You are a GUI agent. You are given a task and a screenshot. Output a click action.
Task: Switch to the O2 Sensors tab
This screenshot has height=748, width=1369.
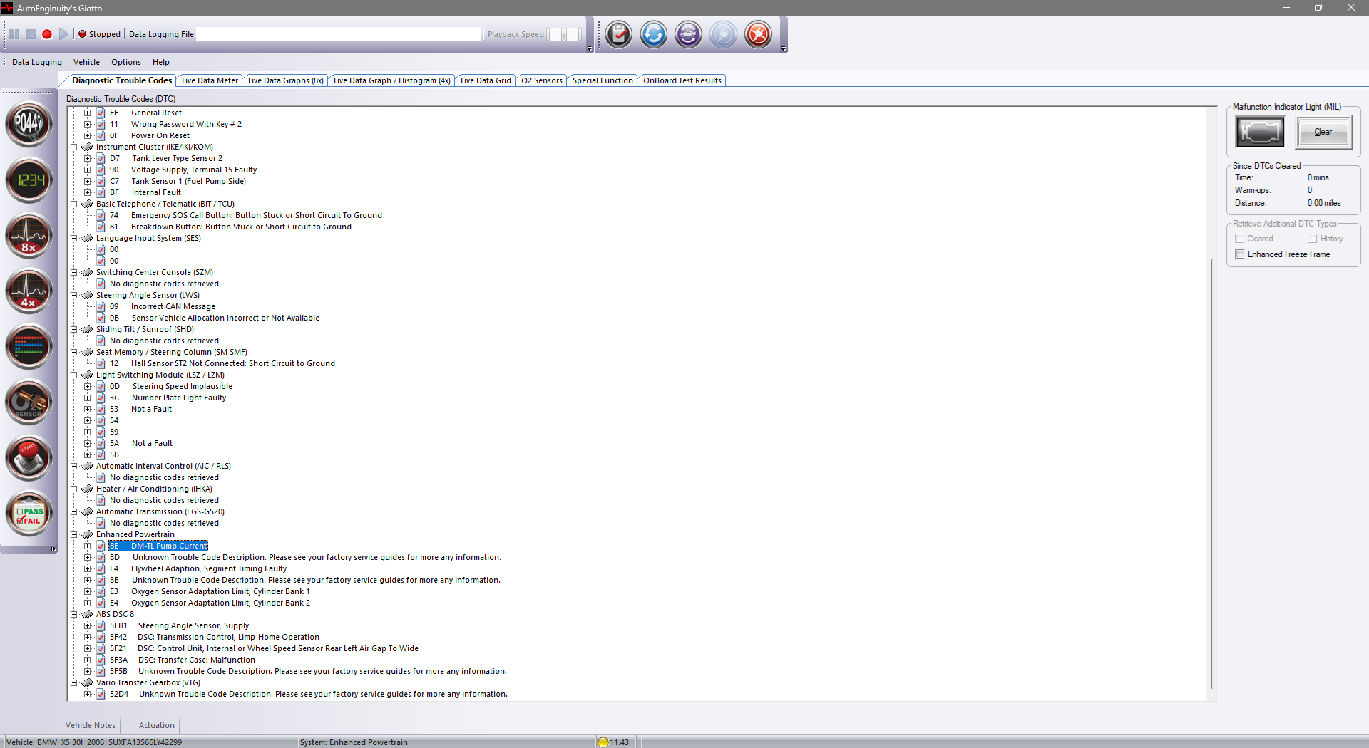click(x=542, y=80)
